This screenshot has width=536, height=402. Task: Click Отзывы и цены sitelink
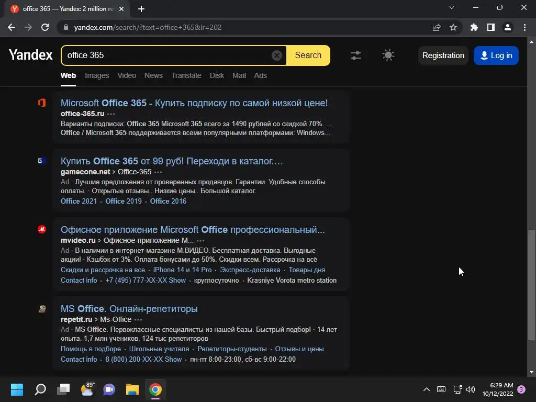coord(299,349)
